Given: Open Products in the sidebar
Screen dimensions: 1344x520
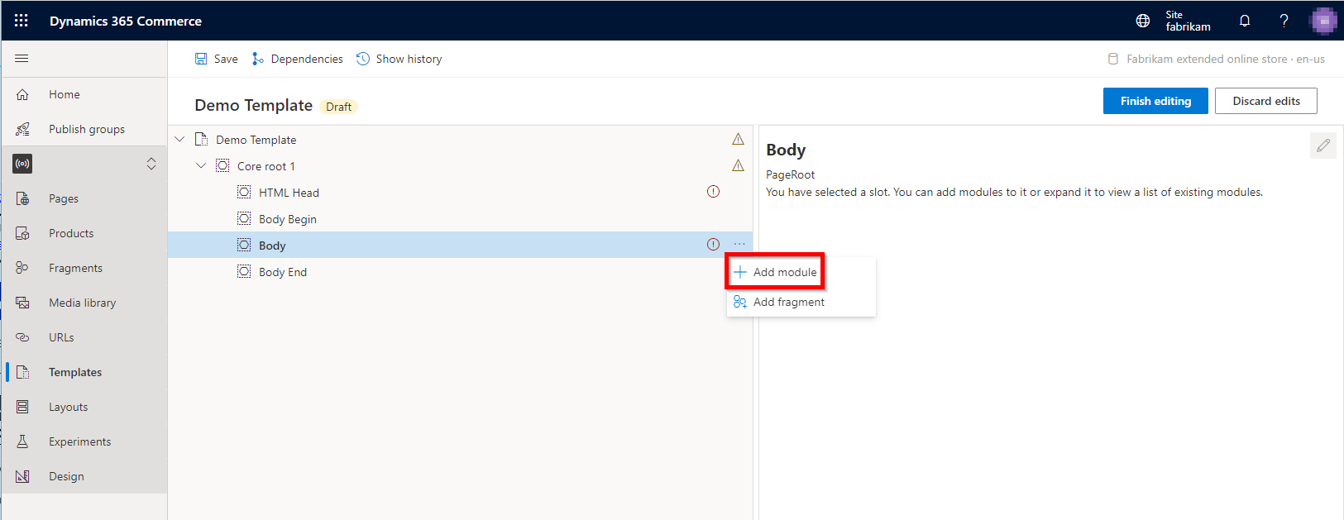Looking at the screenshot, I should (84, 233).
